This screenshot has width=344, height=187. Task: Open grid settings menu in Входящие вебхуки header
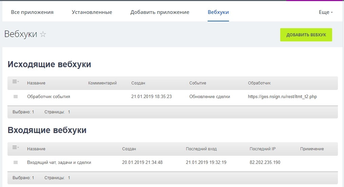pos(16,148)
